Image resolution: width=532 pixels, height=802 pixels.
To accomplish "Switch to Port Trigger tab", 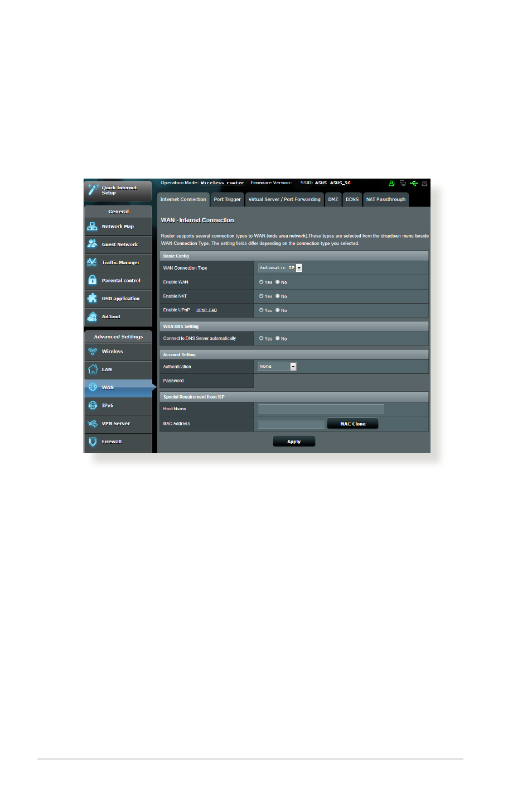I will 227,200.
